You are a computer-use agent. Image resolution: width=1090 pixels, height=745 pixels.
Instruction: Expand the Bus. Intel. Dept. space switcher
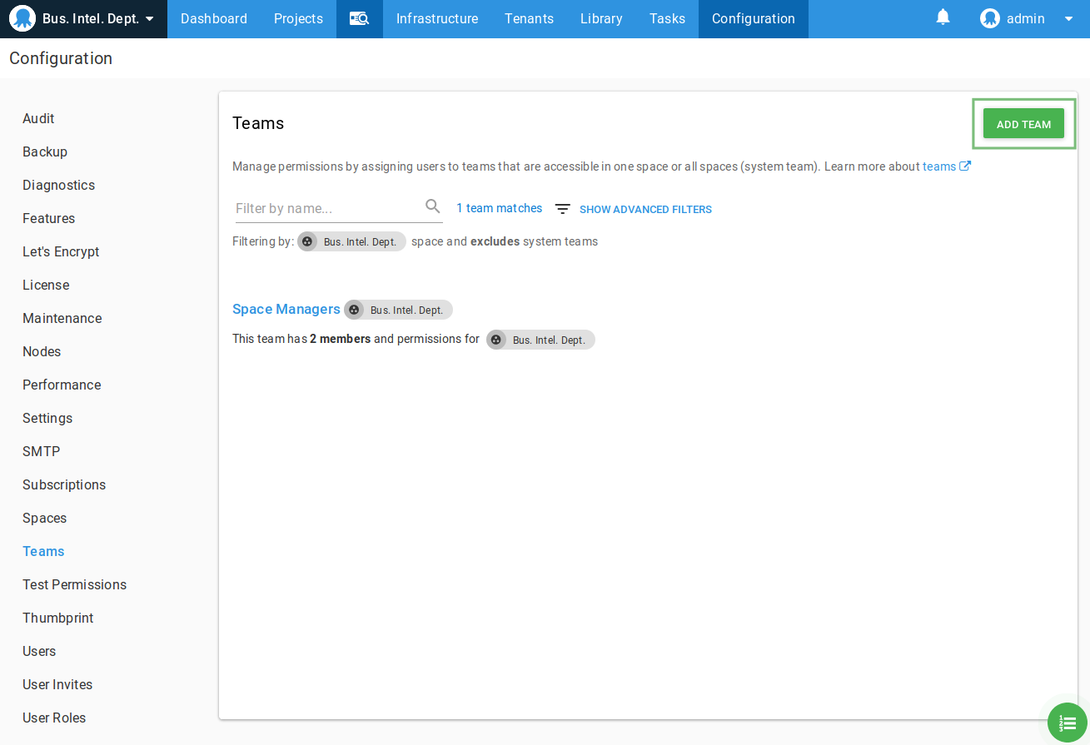click(x=149, y=18)
